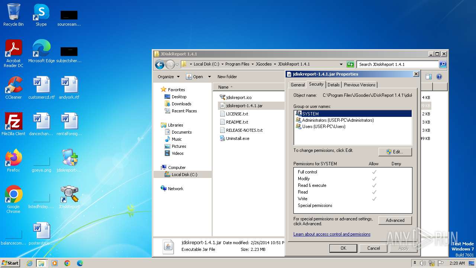Launch Skype from desktop shortcut
Image resolution: width=476 pixels, height=268 pixels.
(41, 15)
